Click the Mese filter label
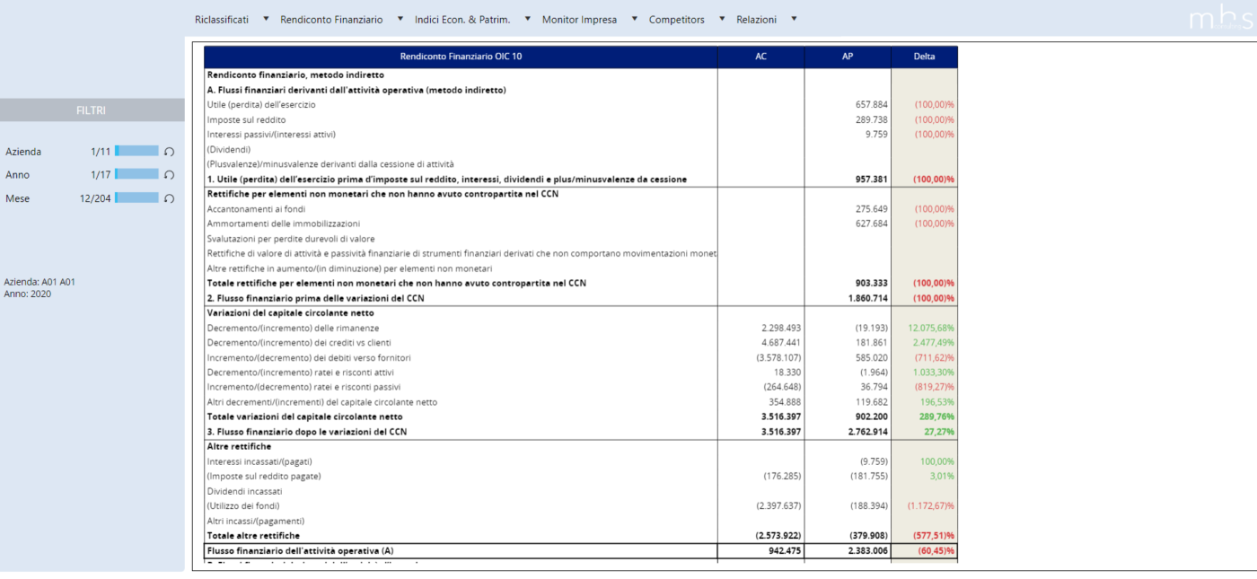The image size is (1257, 579). coord(17,198)
